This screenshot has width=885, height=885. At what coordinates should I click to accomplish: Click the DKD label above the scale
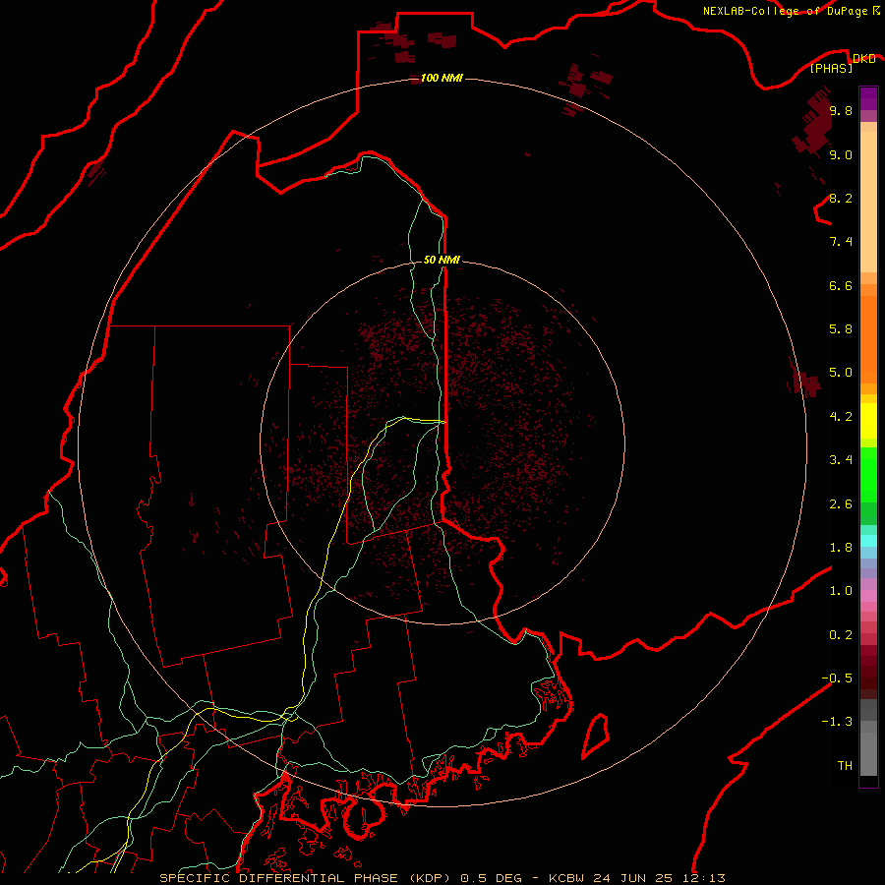click(x=863, y=58)
